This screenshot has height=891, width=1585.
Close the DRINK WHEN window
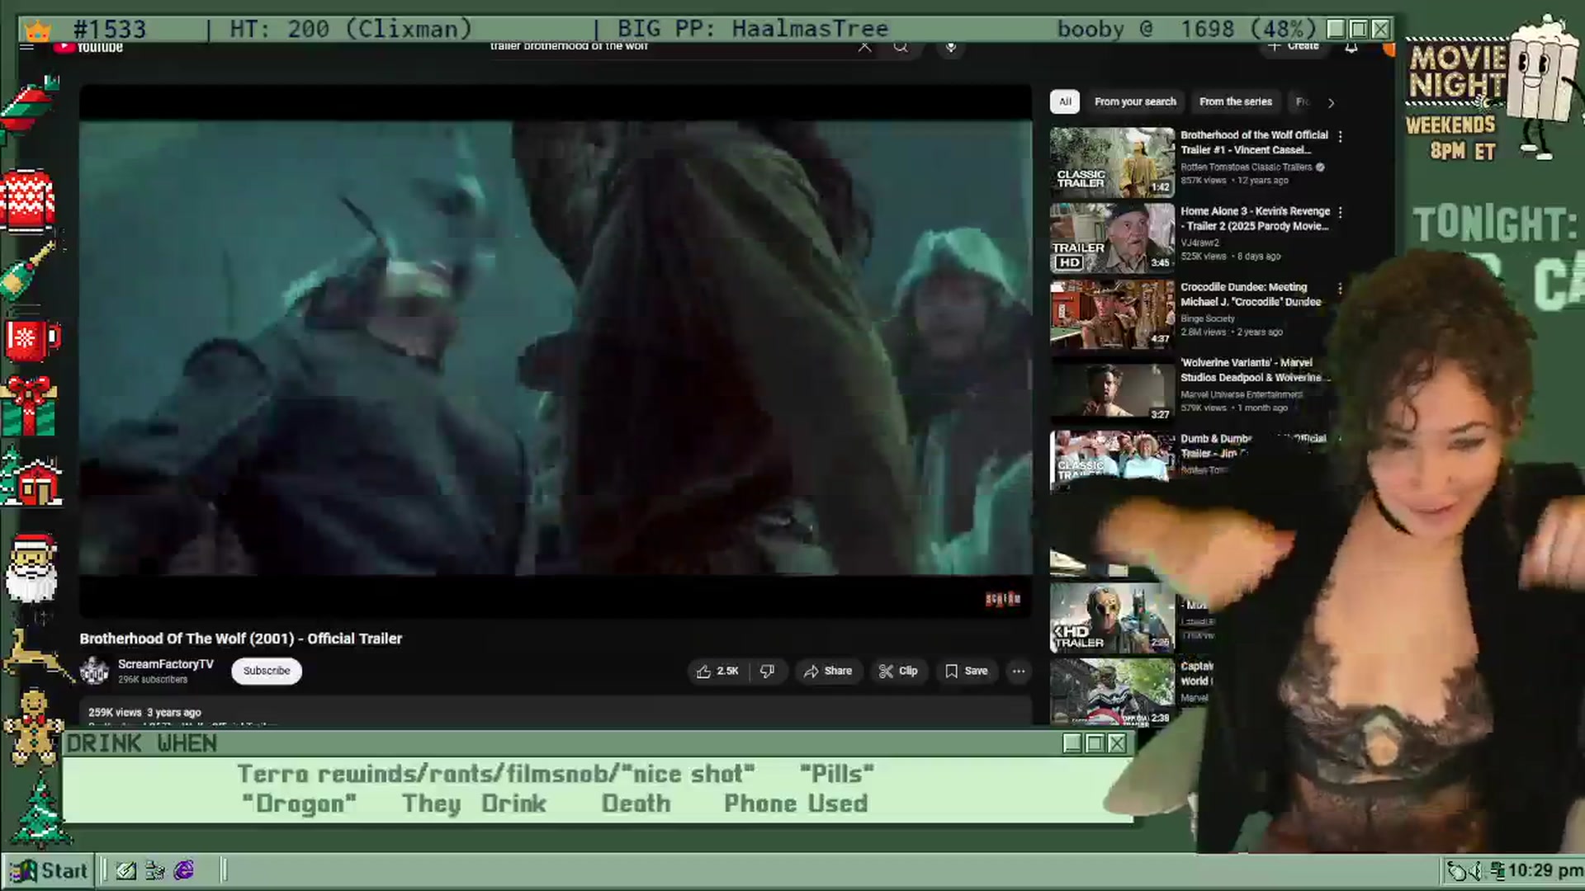tap(1117, 743)
